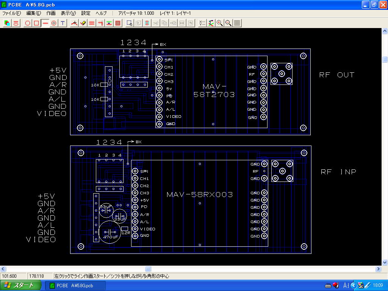Select the text tool marked T
This screenshot has height=291, width=388.
[63, 23]
